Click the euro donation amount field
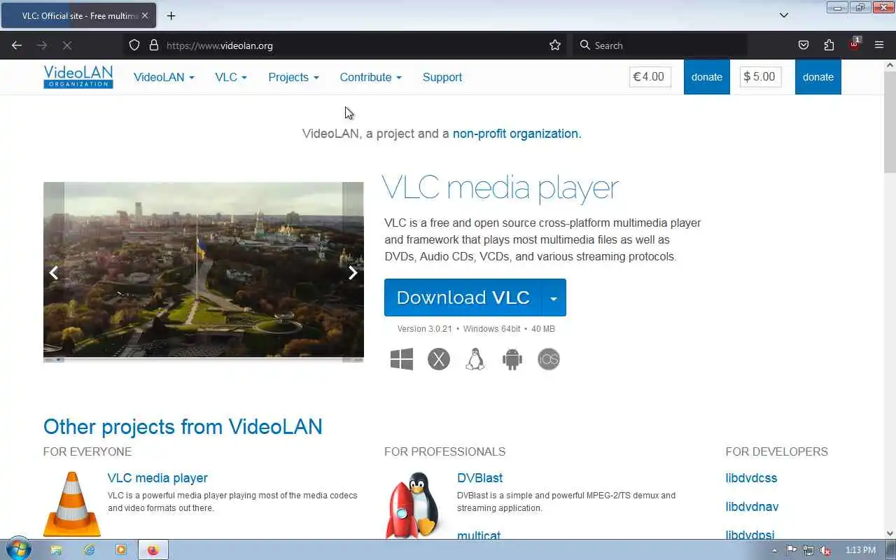Image resolution: width=896 pixels, height=560 pixels. click(650, 77)
